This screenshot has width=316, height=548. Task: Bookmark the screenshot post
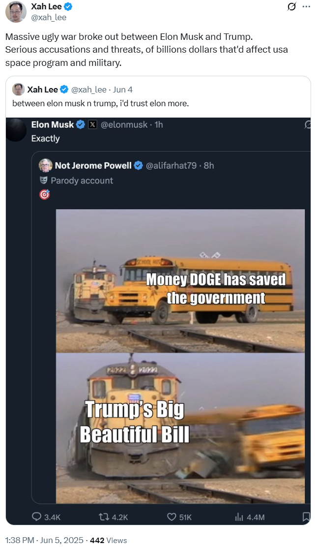tap(306, 517)
